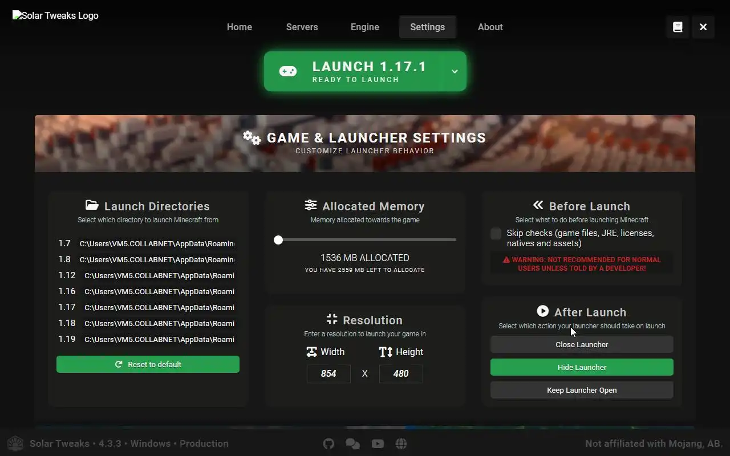Click the allocated memory slider handle
Screen dimensions: 730x456
[x=278, y=240]
